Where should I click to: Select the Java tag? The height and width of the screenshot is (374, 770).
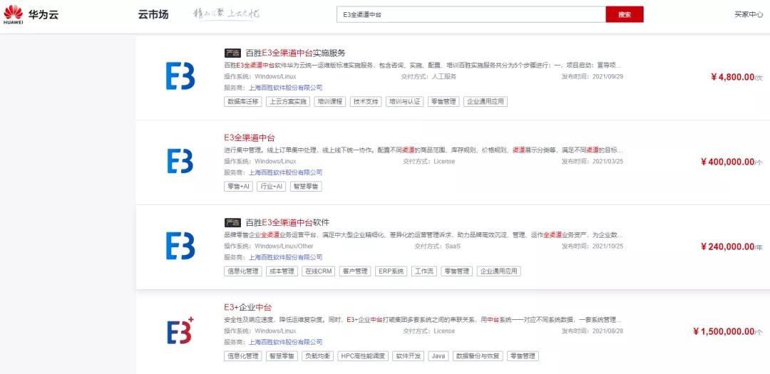click(438, 356)
